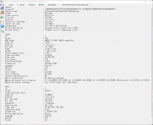Click the Encoded date UTC value
Screen dimensions: 153x125
pyautogui.click(x=56, y=26)
